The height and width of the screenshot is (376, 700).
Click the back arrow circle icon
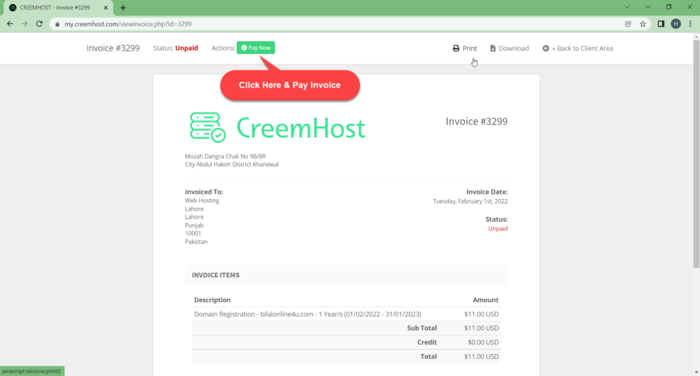coord(546,49)
